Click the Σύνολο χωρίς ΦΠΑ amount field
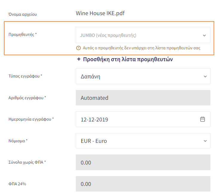This screenshot has height=196, width=216. 143,162
